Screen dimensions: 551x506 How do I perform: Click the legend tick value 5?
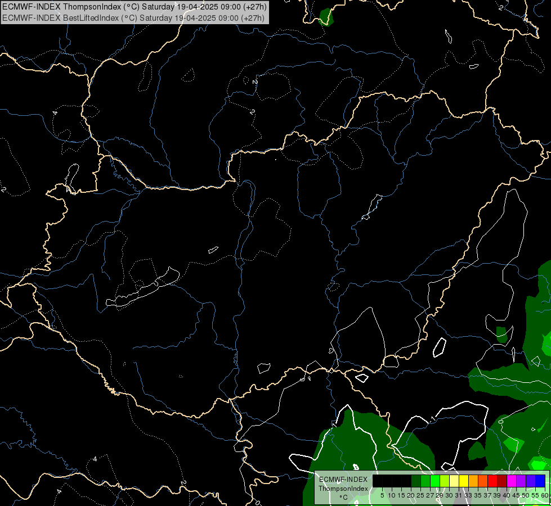(382, 495)
